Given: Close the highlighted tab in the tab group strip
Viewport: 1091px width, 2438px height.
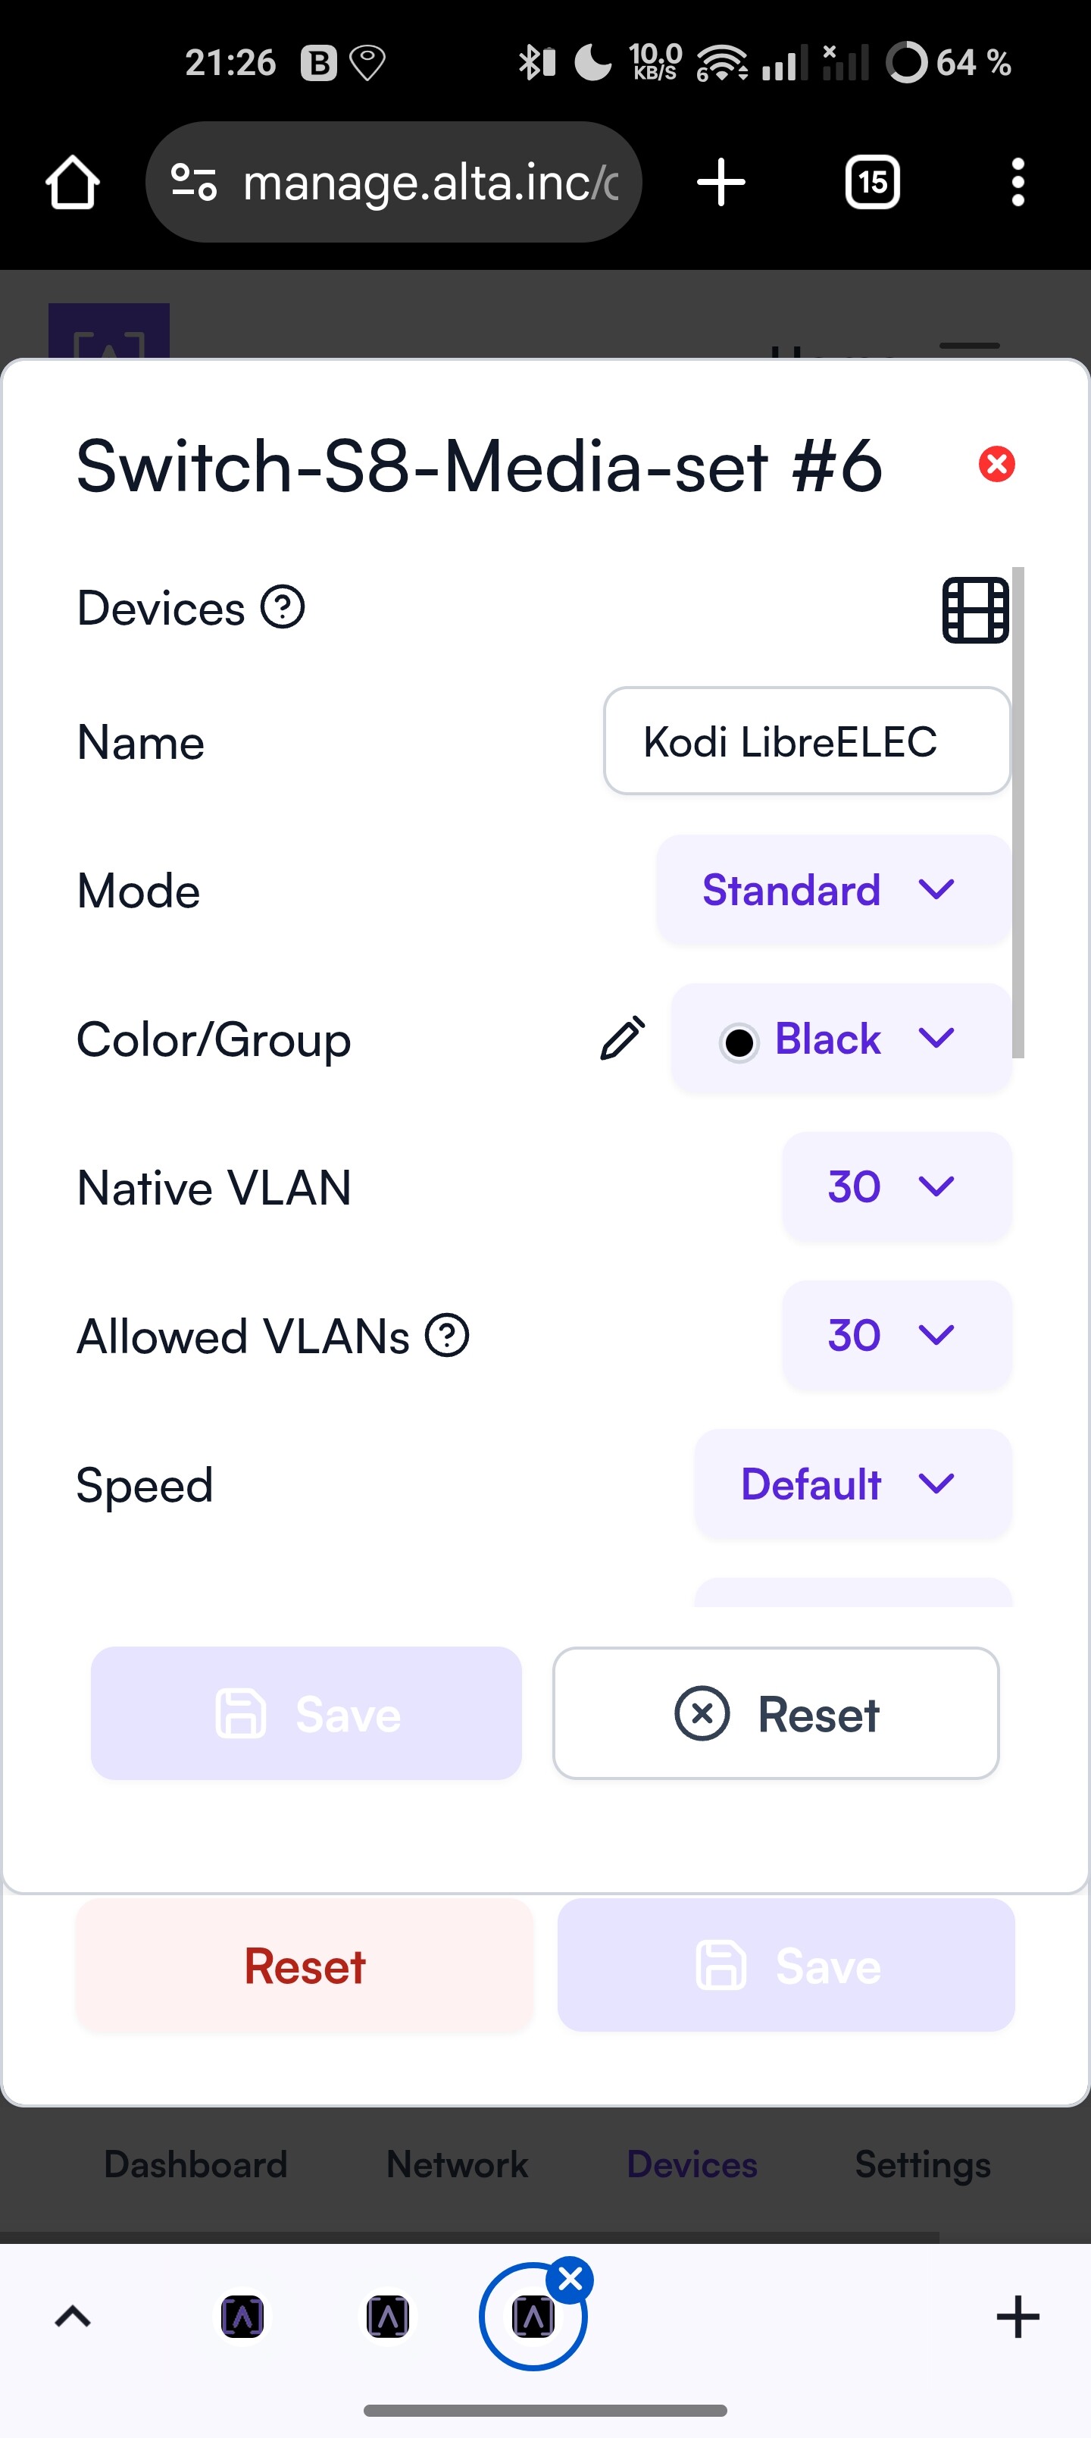Looking at the screenshot, I should (571, 2280).
